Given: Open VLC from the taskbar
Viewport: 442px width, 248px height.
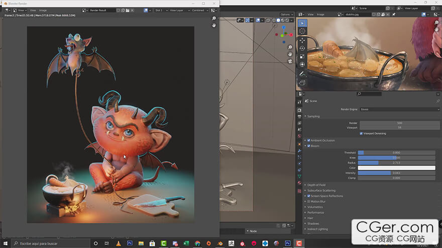Looking at the screenshot, I should click(119, 243).
